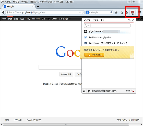Open ニュース in Google bar

click(46, 19)
